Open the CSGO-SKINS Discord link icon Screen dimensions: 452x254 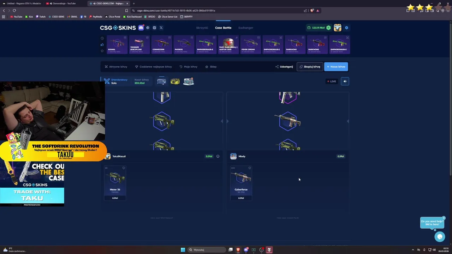pyautogui.click(x=141, y=28)
